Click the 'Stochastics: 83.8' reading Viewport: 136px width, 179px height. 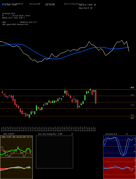coord(8,14)
